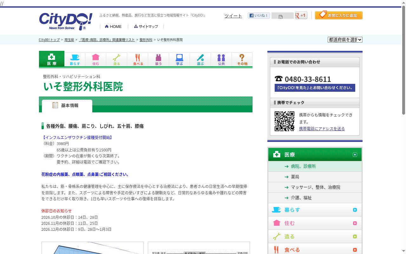Open the 造る wrench icon tab
The image size is (406, 254).
click(x=117, y=59)
